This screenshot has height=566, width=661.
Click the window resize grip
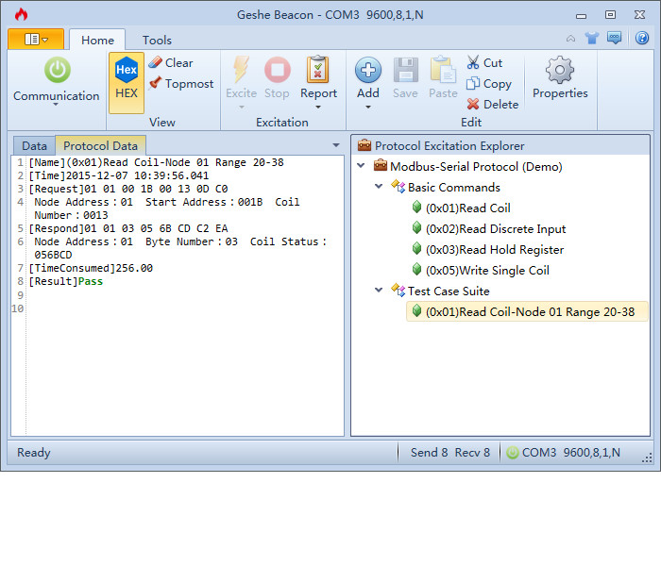(647, 458)
